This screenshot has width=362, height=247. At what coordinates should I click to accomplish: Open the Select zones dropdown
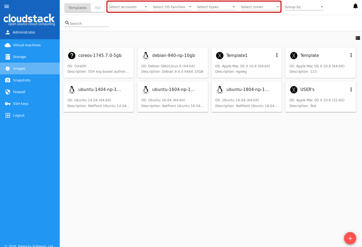pyautogui.click(x=260, y=7)
